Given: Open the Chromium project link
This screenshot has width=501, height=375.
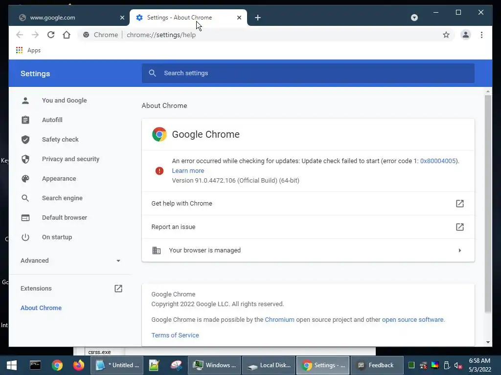Looking at the screenshot, I should [x=279, y=319].
